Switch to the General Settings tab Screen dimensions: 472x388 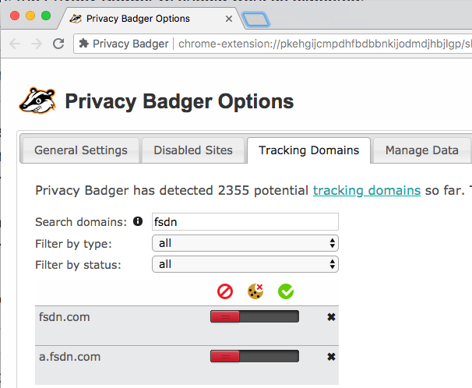81,150
